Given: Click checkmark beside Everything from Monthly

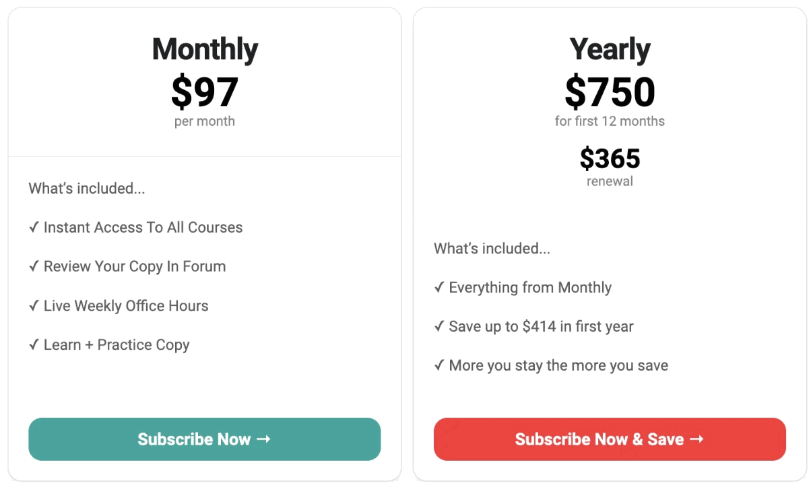Looking at the screenshot, I should pyautogui.click(x=439, y=287).
